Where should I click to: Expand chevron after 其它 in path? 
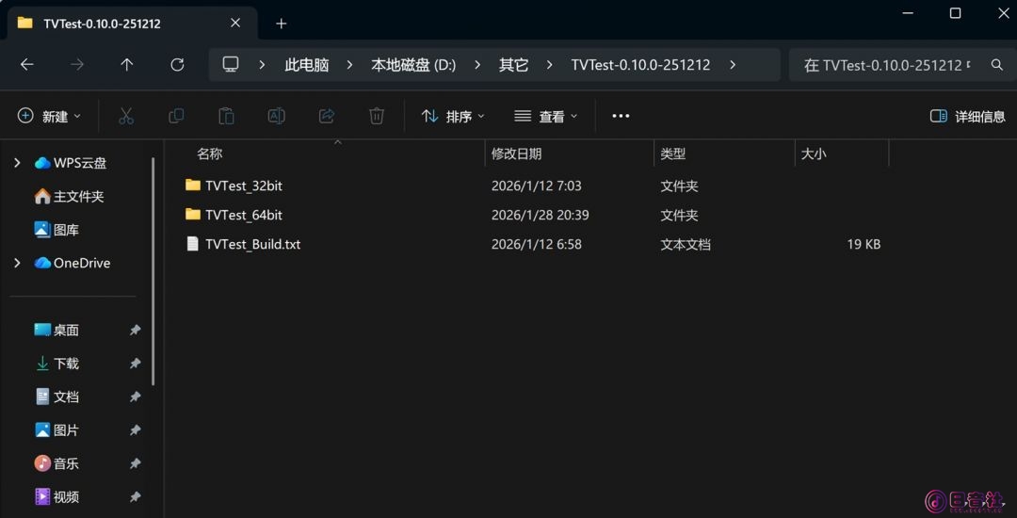tap(549, 65)
